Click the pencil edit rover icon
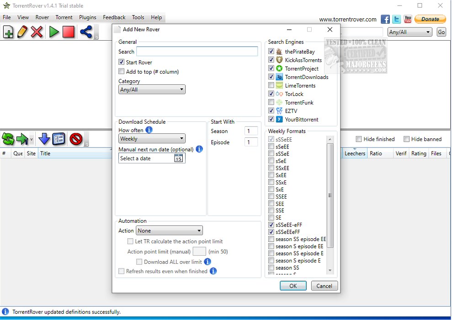 pos(22,32)
